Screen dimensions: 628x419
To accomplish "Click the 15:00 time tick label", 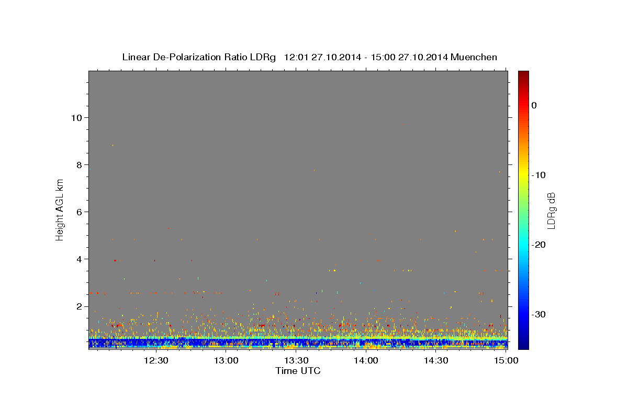I will [506, 360].
